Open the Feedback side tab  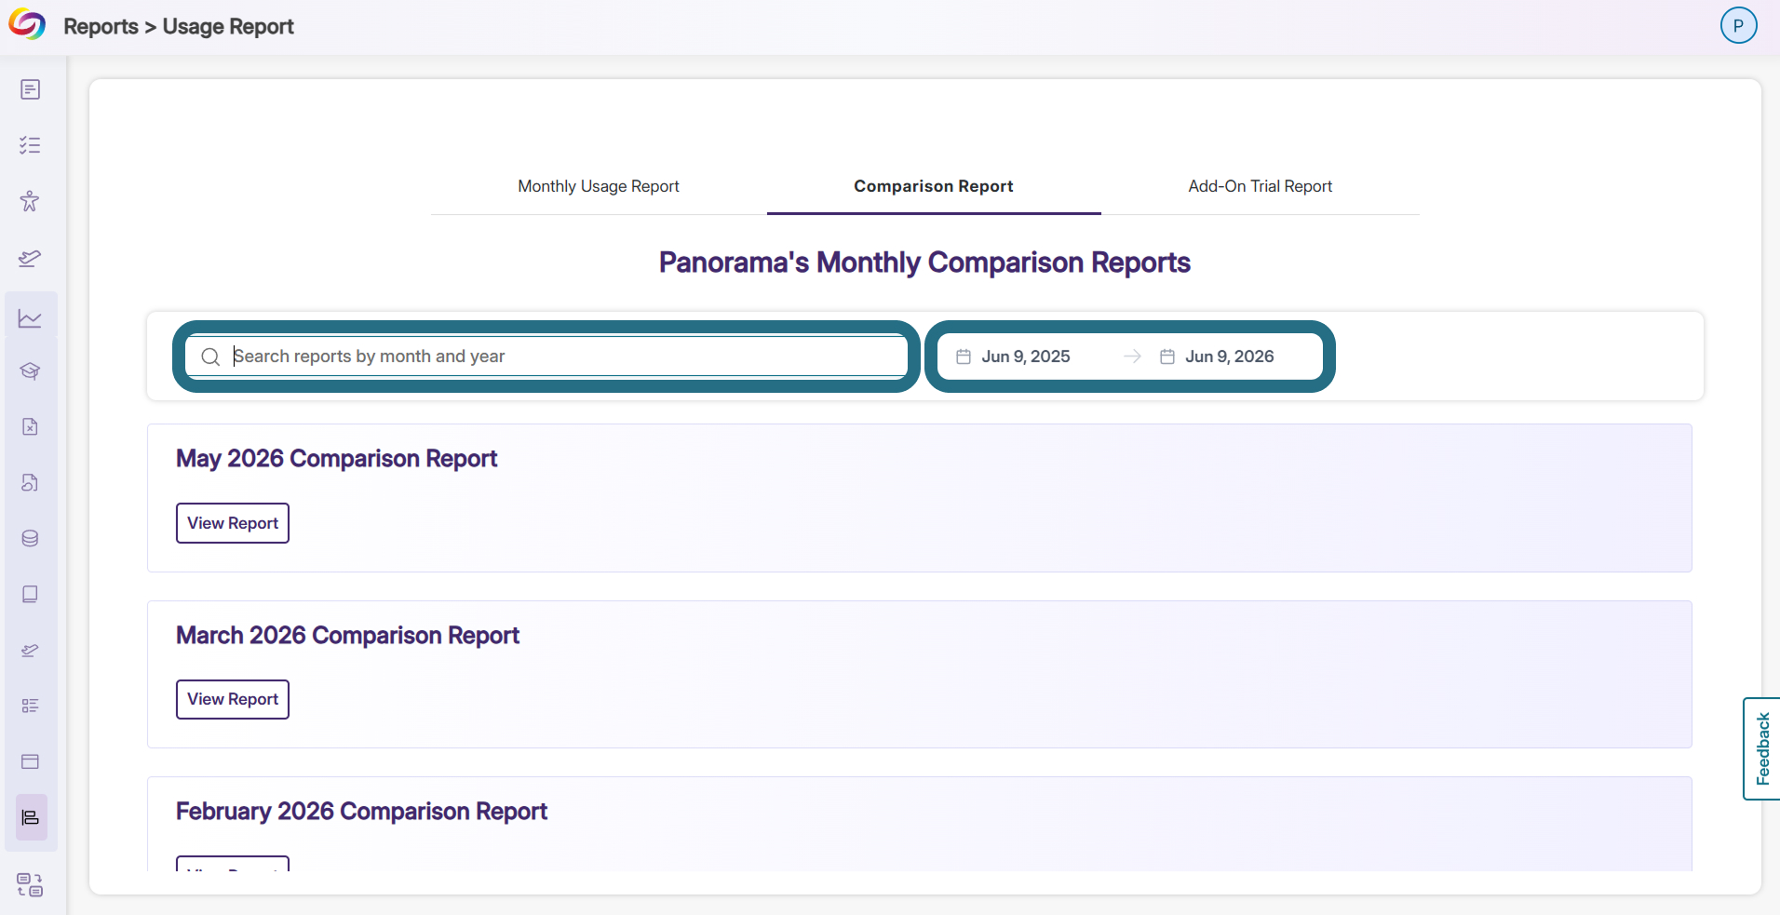1761,748
